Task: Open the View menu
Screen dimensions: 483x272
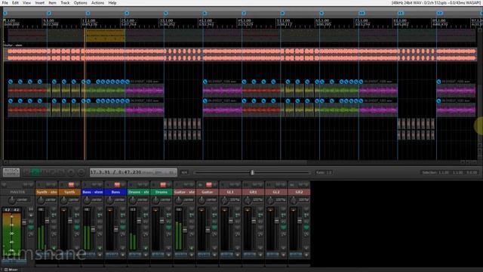Action: (x=26, y=3)
